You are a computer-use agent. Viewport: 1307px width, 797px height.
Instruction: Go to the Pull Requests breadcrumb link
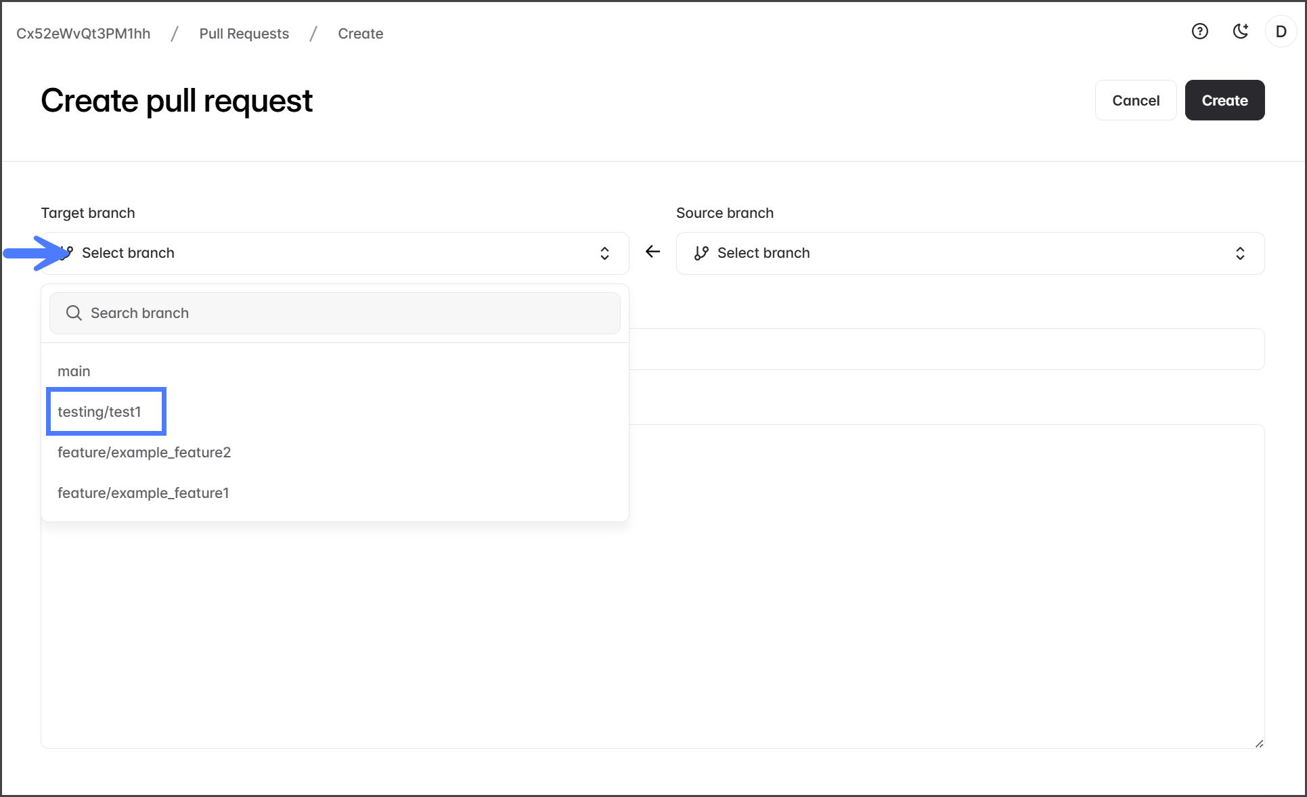pyautogui.click(x=244, y=34)
